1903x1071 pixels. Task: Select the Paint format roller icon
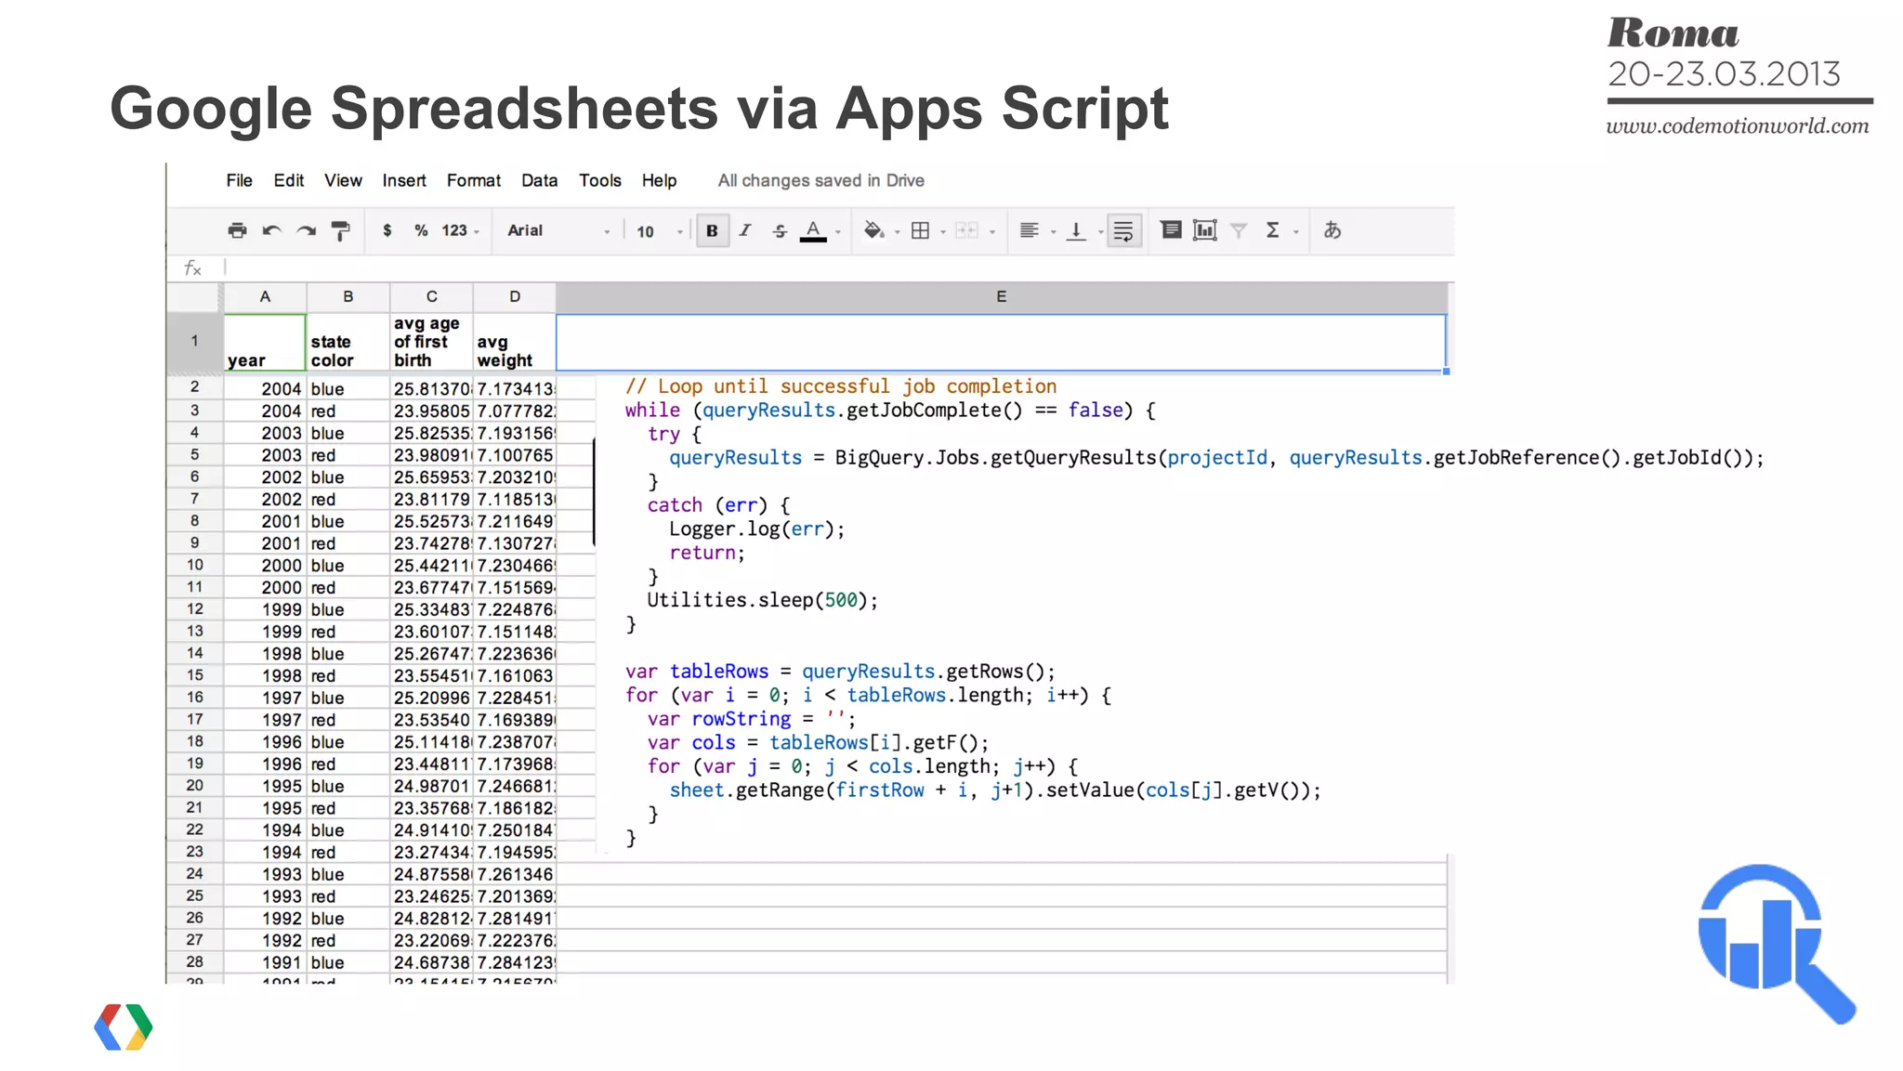click(341, 230)
